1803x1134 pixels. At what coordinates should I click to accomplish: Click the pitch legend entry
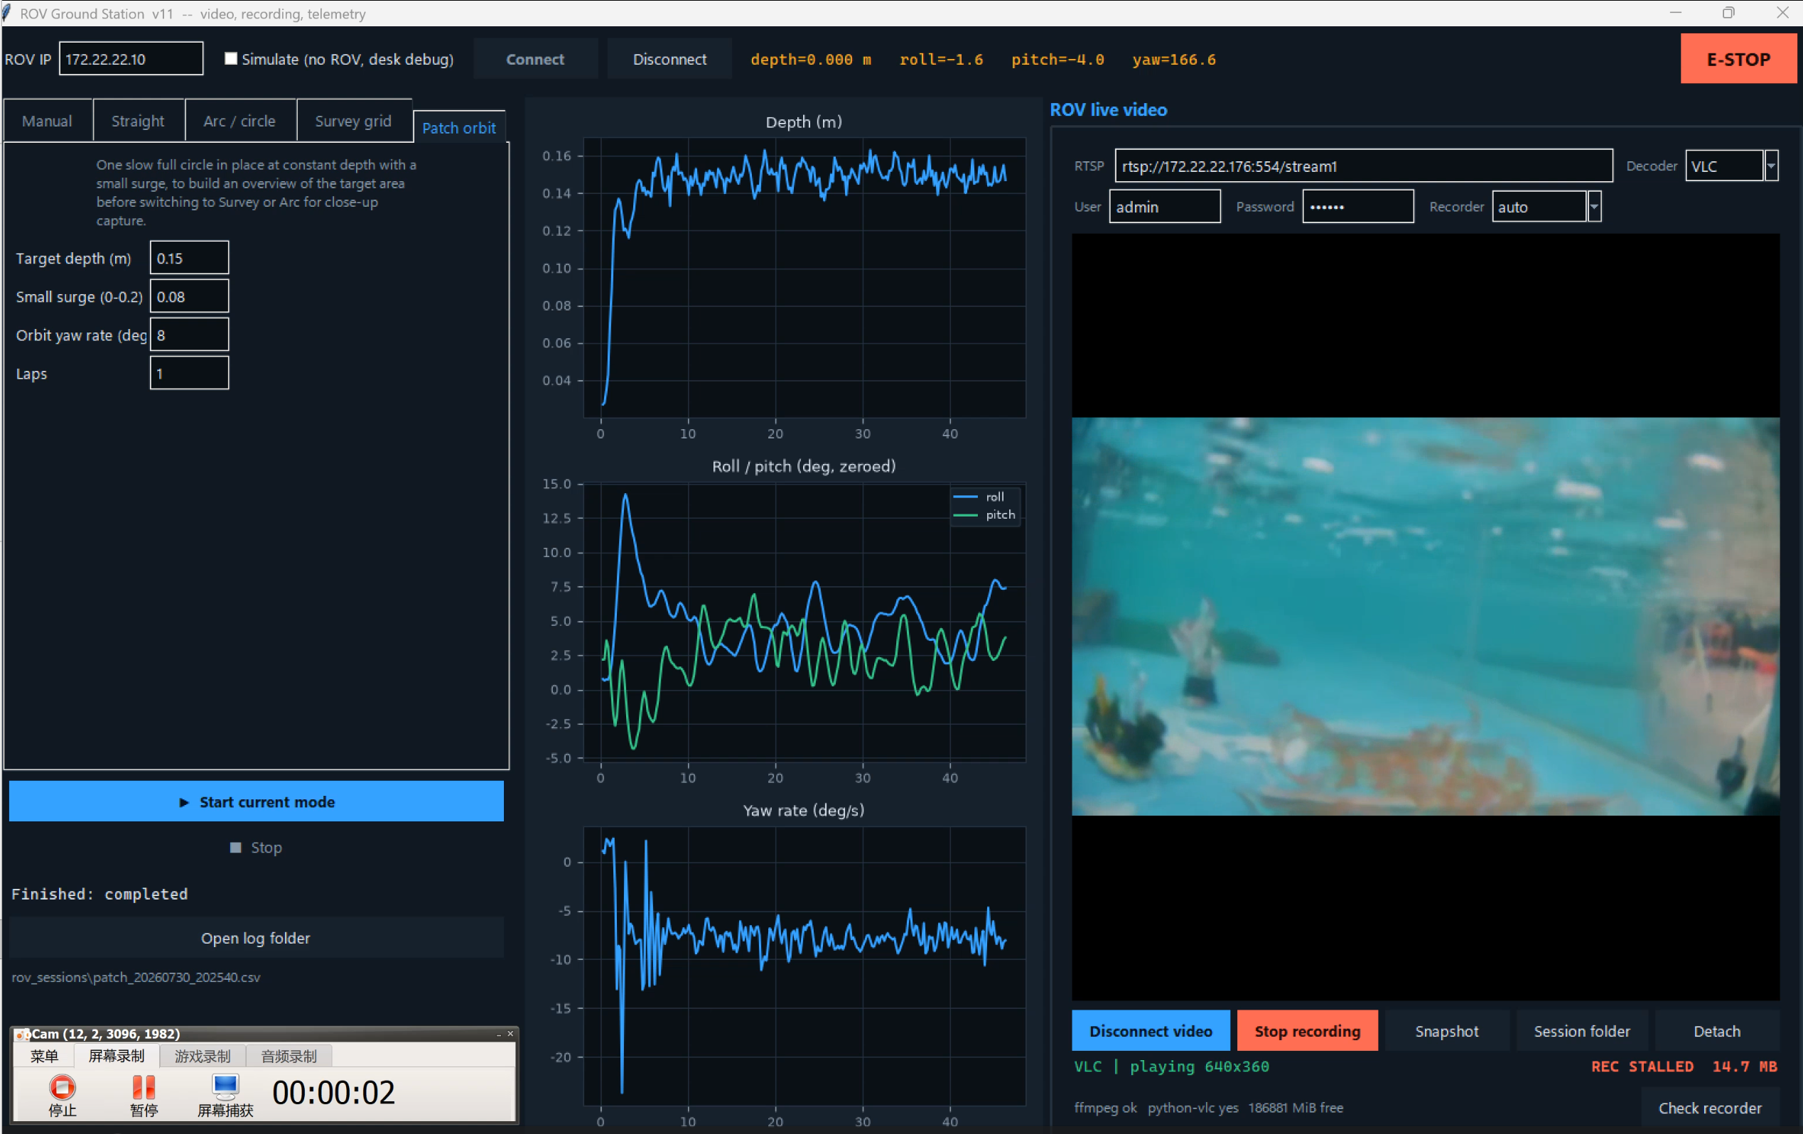coord(984,514)
